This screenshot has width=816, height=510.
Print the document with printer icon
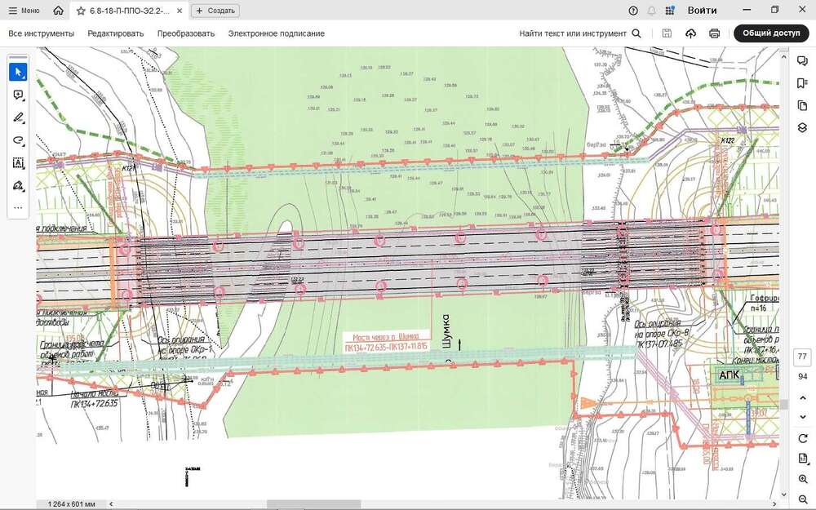[x=714, y=33]
